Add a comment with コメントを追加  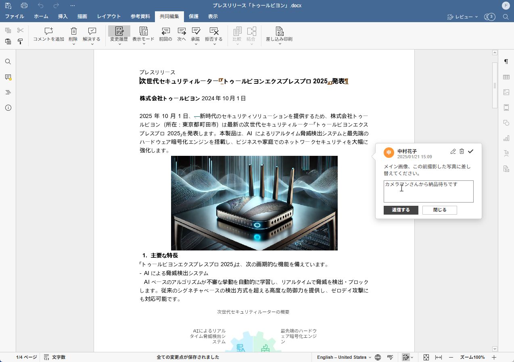click(49, 34)
